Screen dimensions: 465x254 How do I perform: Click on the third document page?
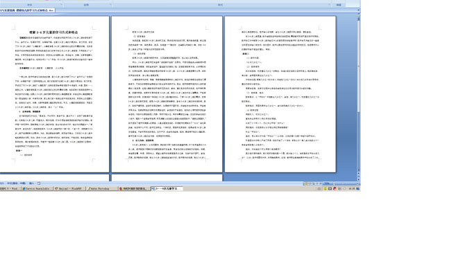pyautogui.click(x=280, y=94)
